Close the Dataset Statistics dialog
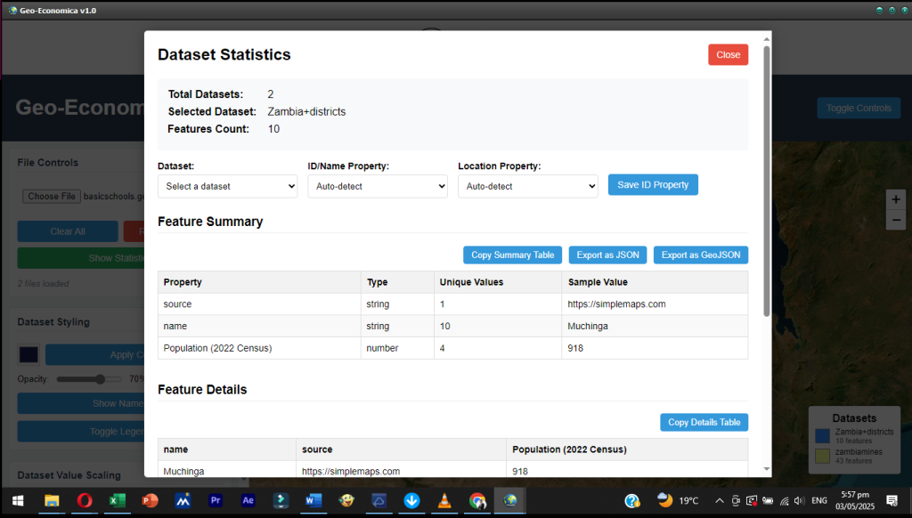This screenshot has height=518, width=912. click(728, 55)
